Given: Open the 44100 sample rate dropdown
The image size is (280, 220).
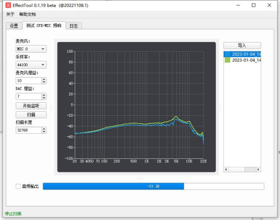Looking at the screenshot, I should point(31,65).
